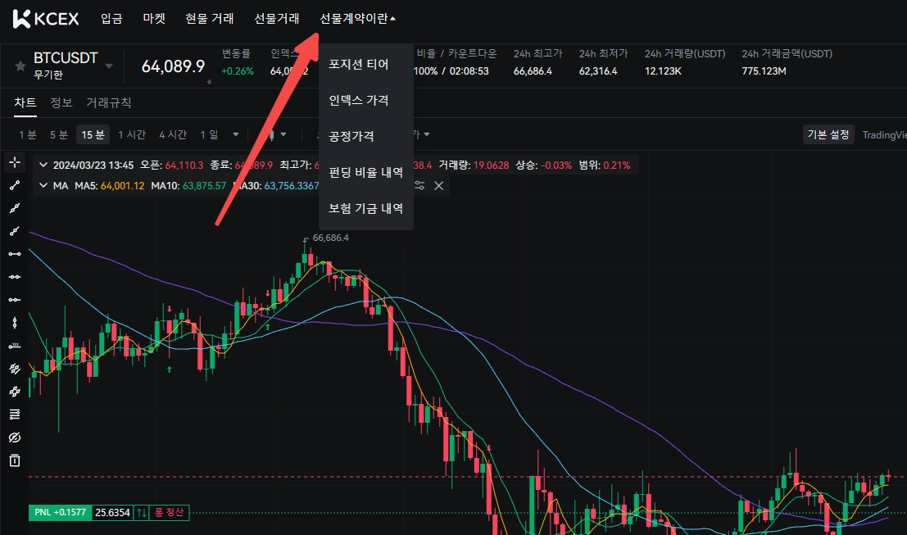Choose 보험 기금 내역 from dropdown
This screenshot has width=907, height=535.
(366, 208)
